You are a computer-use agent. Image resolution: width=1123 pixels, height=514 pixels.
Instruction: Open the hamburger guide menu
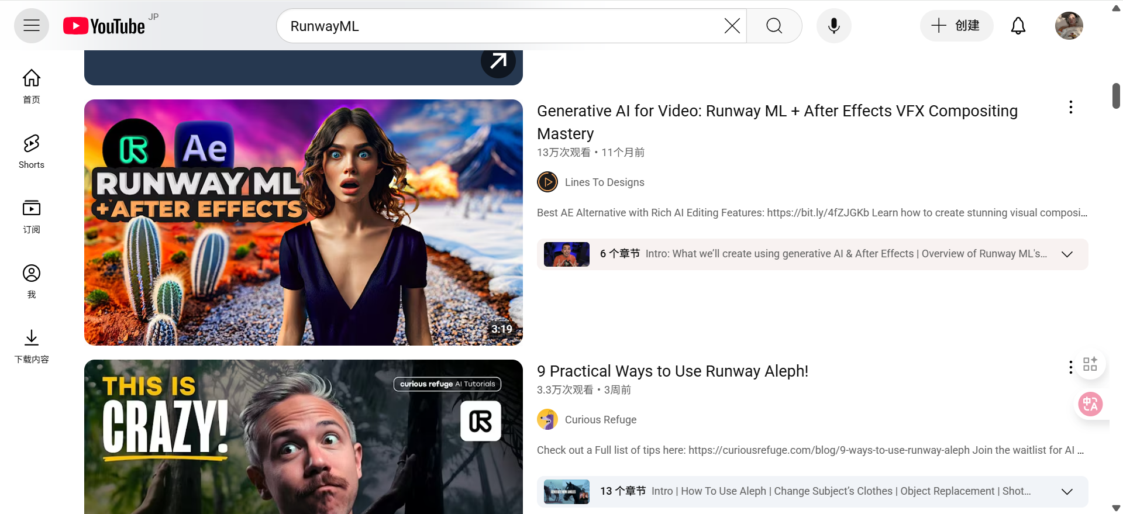tap(32, 26)
